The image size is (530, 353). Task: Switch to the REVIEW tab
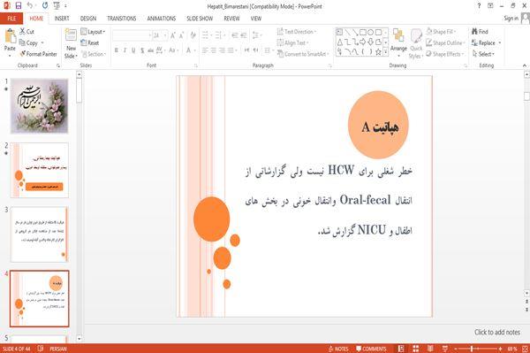tap(231, 19)
